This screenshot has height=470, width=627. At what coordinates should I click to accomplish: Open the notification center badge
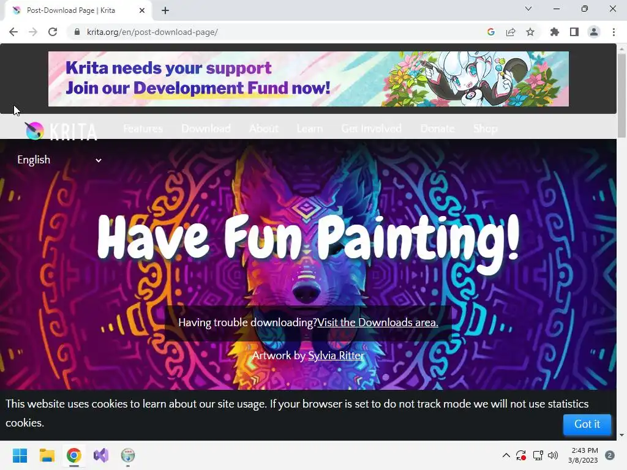coord(610,455)
